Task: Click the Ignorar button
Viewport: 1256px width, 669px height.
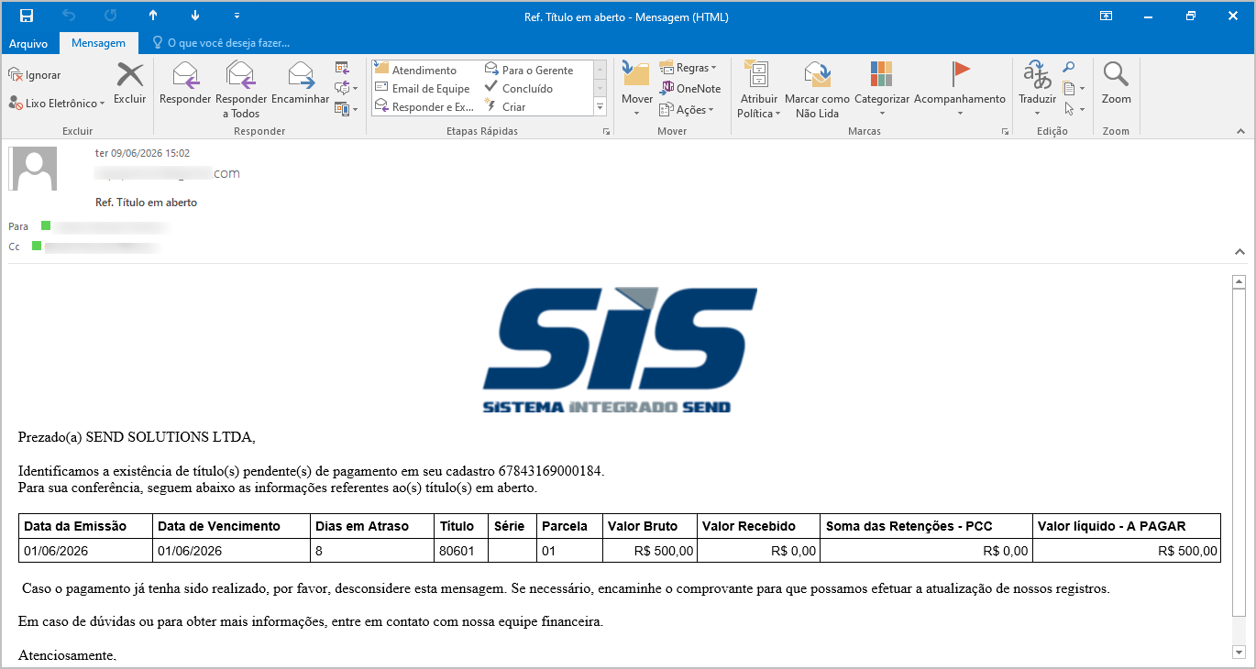Action: click(35, 75)
